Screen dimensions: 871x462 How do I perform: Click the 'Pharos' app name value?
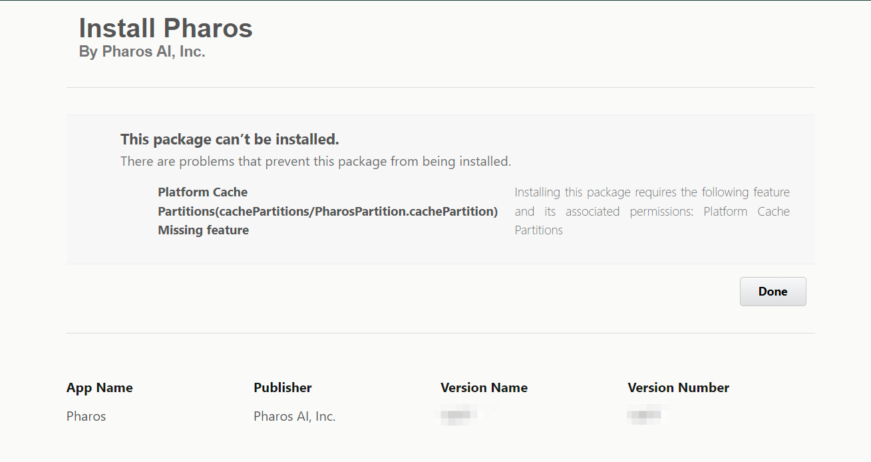tap(86, 416)
